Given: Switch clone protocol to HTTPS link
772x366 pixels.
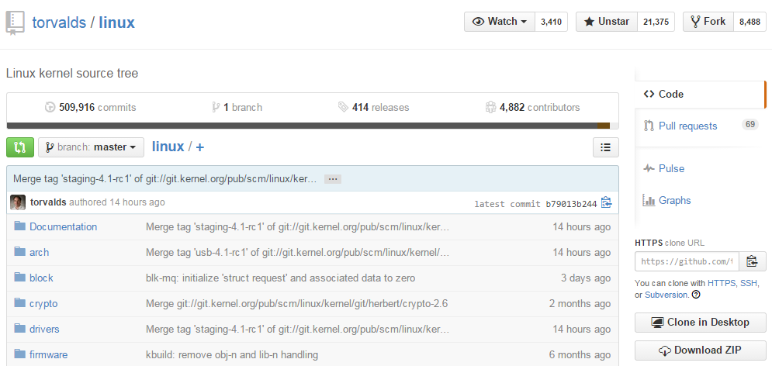Looking at the screenshot, I should pos(722,283).
